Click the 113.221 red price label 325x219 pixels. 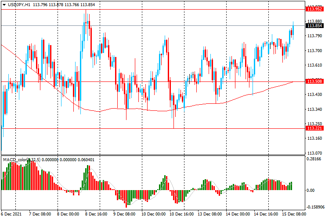coord(314,128)
